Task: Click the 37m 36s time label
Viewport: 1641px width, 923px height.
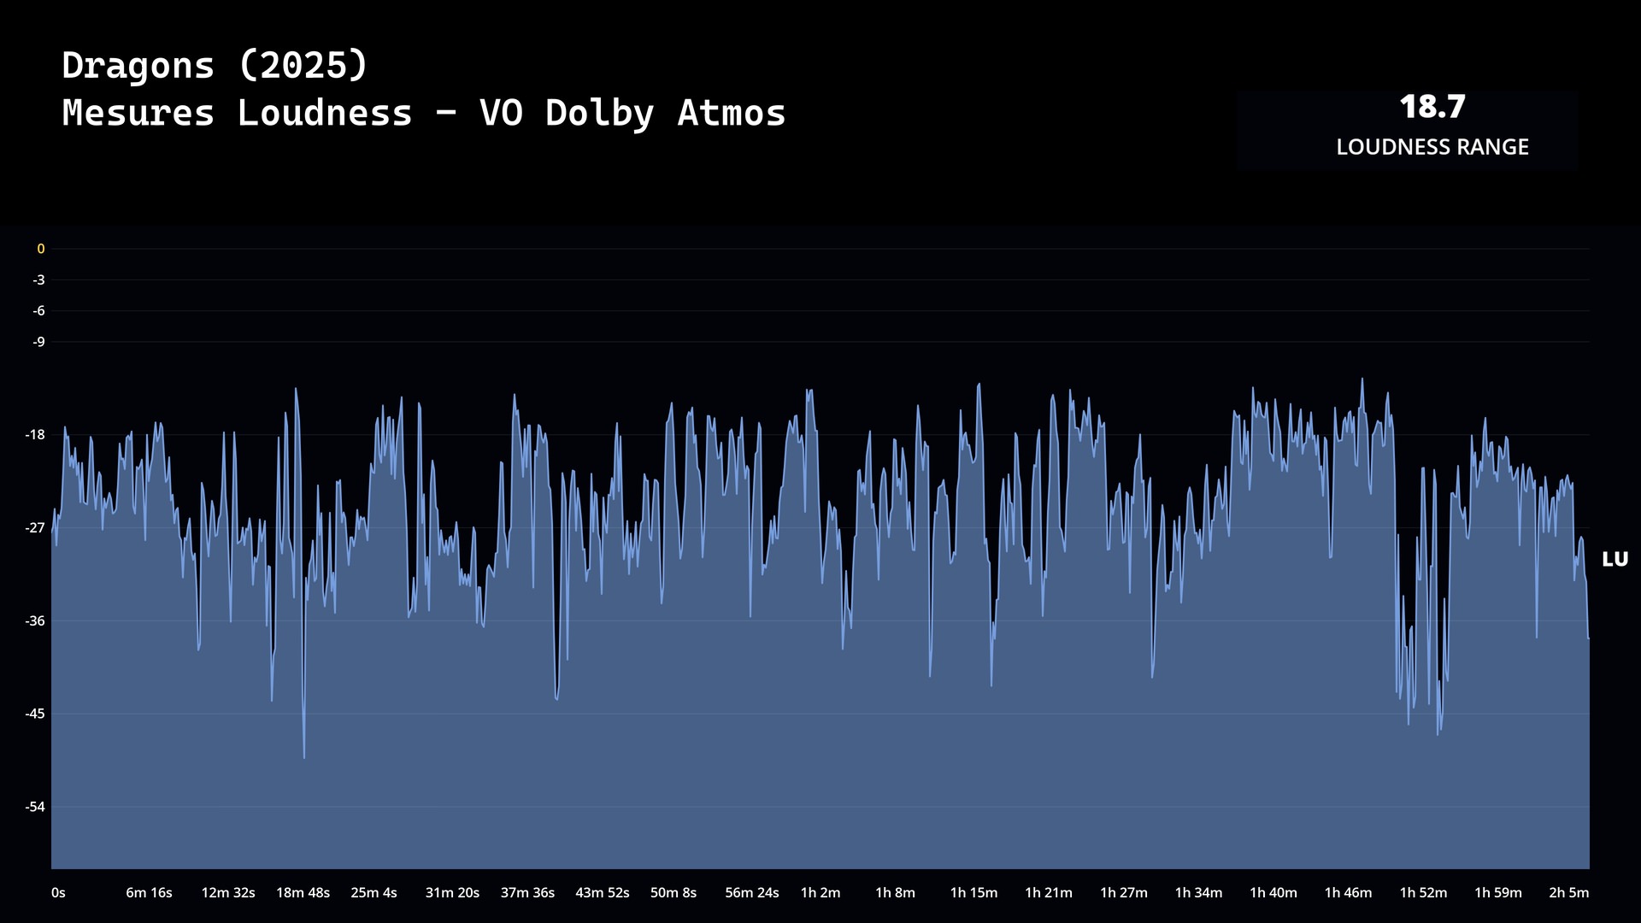Action: [527, 893]
